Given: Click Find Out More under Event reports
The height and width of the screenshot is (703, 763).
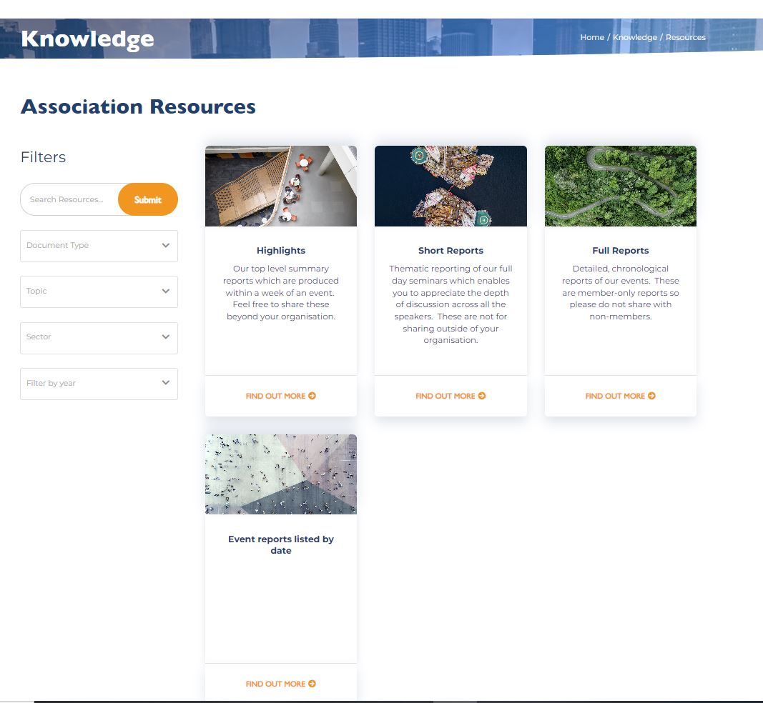Looking at the screenshot, I should point(281,684).
